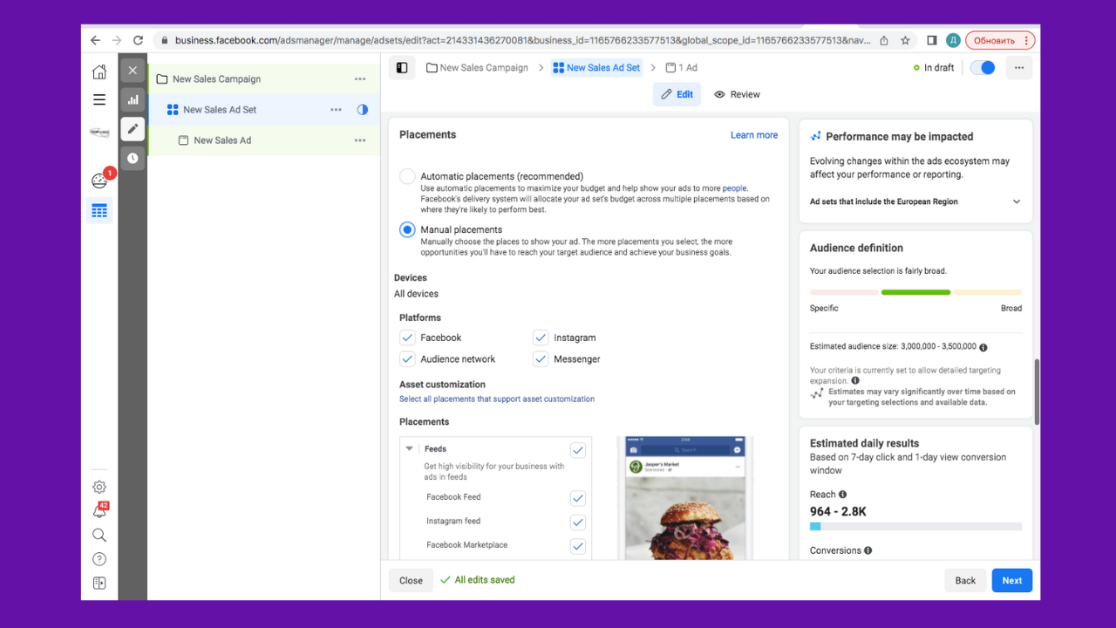This screenshot has height=628, width=1116.
Task: Click the info icon next to Estimated audience size
Action: (x=983, y=347)
